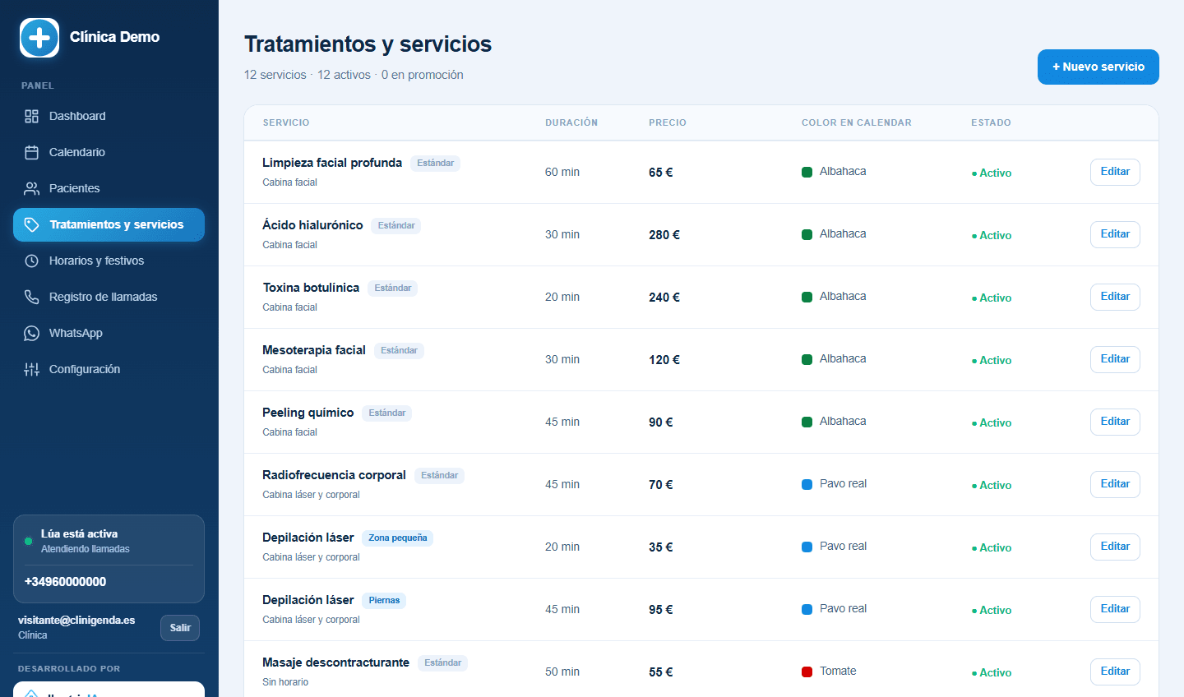Click the WhatsApp chat icon
The height and width of the screenshot is (697, 1184).
coord(31,333)
